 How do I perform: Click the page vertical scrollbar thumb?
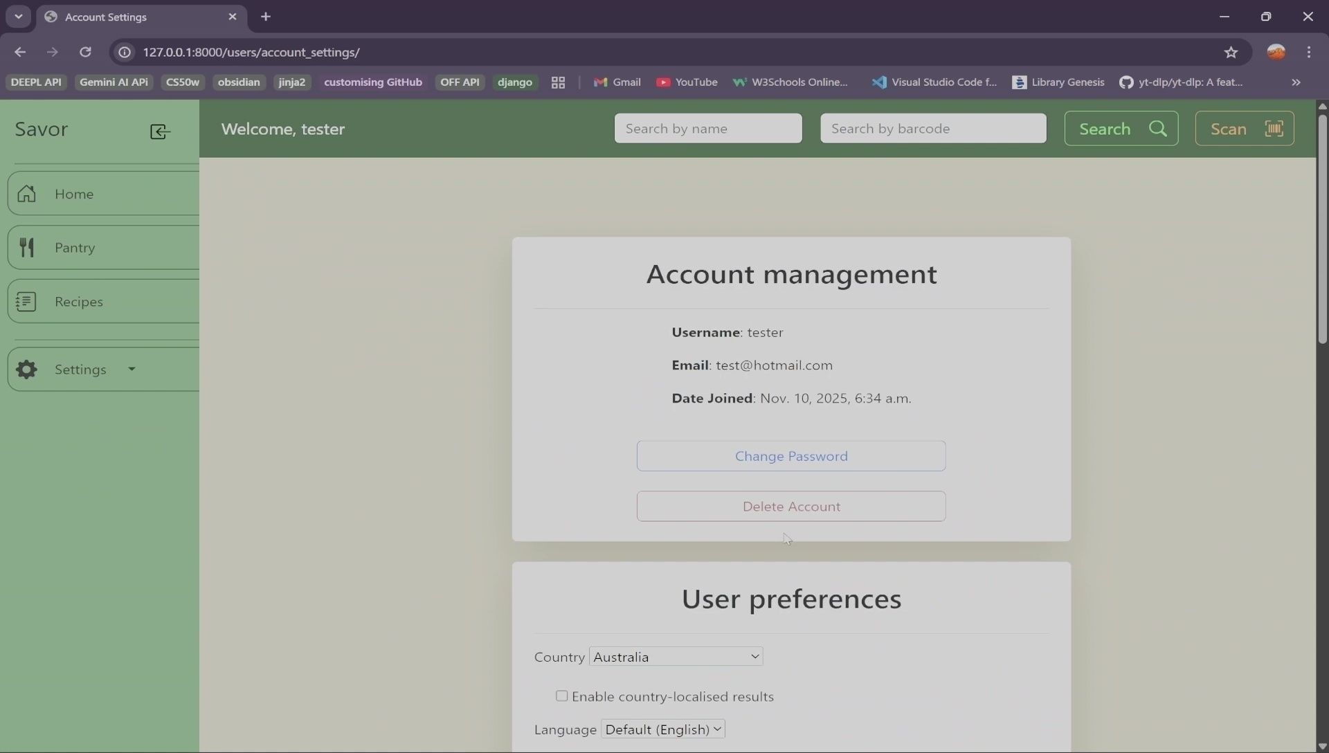(1322, 228)
